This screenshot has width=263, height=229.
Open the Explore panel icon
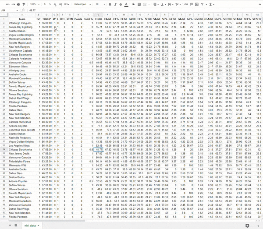click(x=247, y=225)
